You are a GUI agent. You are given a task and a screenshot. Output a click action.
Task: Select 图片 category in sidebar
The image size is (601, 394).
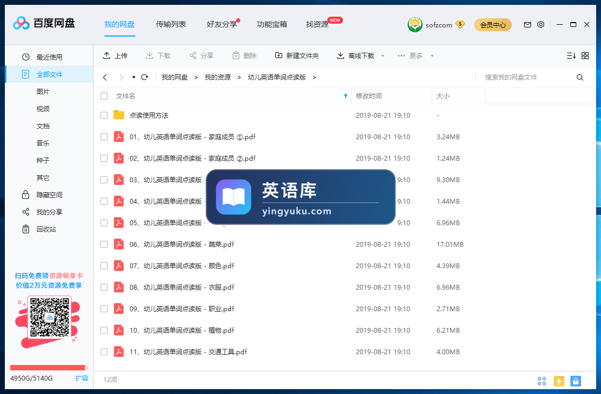[x=43, y=91]
